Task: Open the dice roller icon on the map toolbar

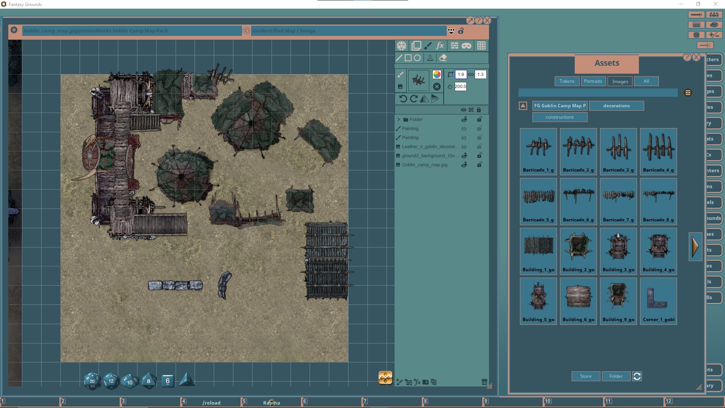Action: point(402,45)
